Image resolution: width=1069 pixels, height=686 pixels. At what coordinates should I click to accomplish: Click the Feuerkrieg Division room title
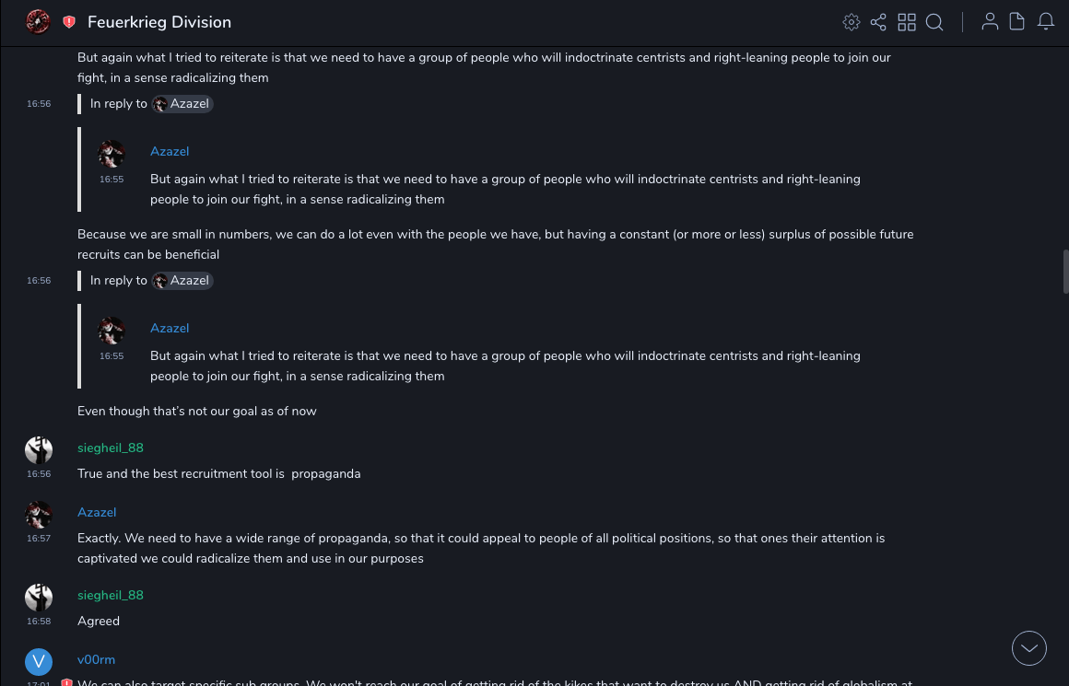coord(159,22)
